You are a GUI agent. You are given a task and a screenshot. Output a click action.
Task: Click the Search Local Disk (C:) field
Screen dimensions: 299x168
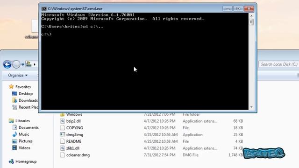(278, 64)
